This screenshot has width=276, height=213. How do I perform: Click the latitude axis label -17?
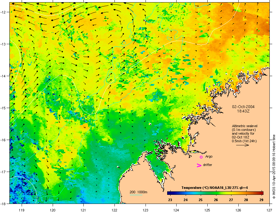[3, 172]
